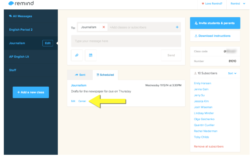The height and width of the screenshot is (160, 252).
Task: Click Download instructions button
Action: point(215,36)
